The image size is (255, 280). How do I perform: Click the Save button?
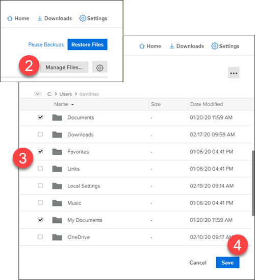point(227,263)
